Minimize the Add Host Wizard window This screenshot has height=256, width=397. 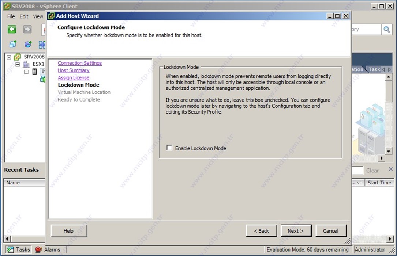[x=330, y=16]
